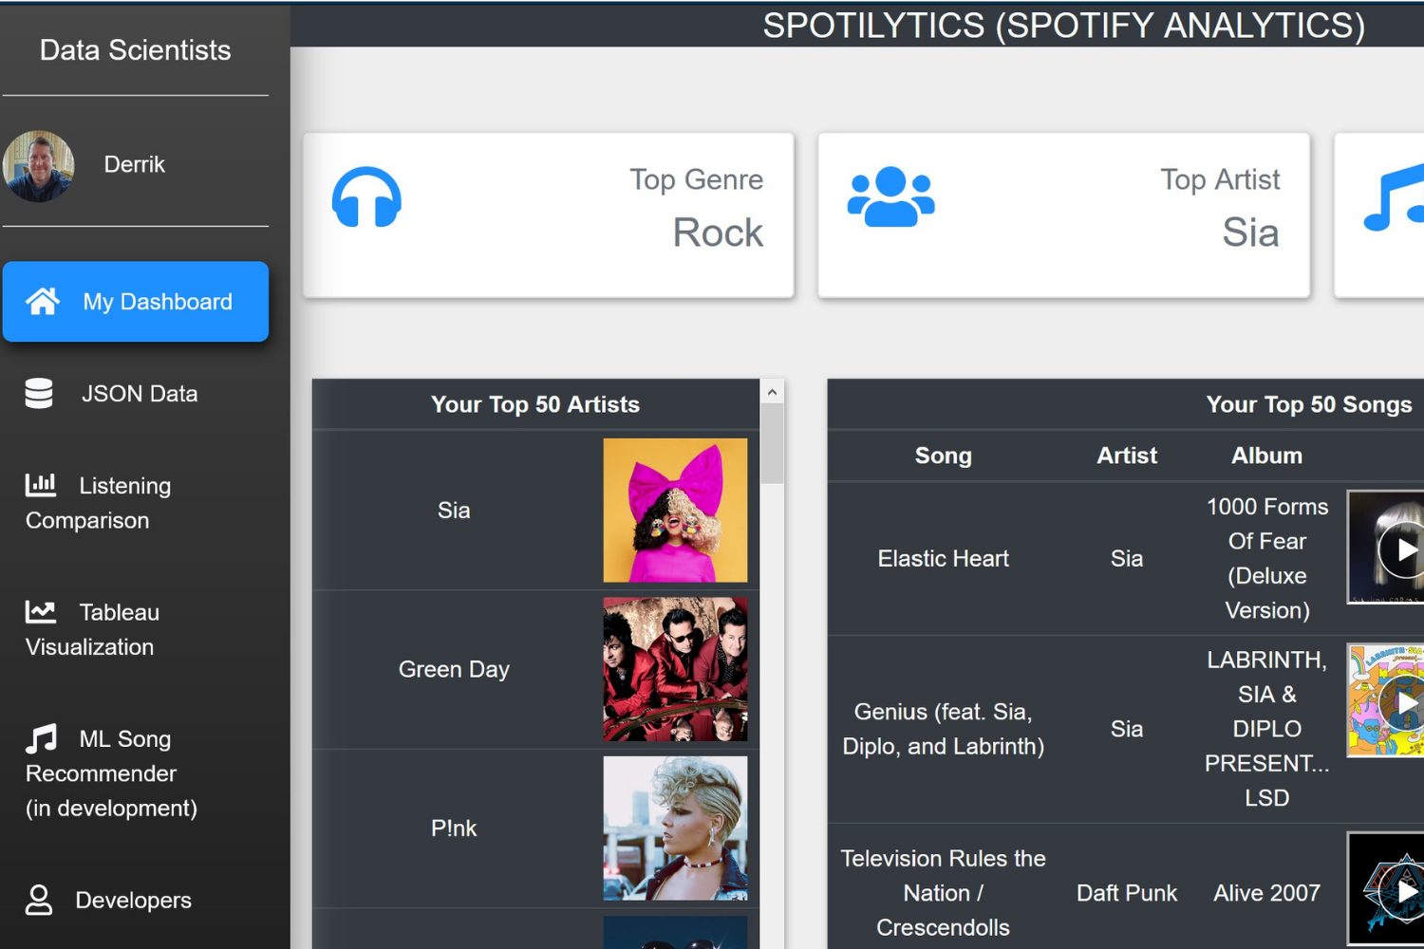Image resolution: width=1424 pixels, height=949 pixels.
Task: Open Tableau Visualization page
Action: [136, 629]
